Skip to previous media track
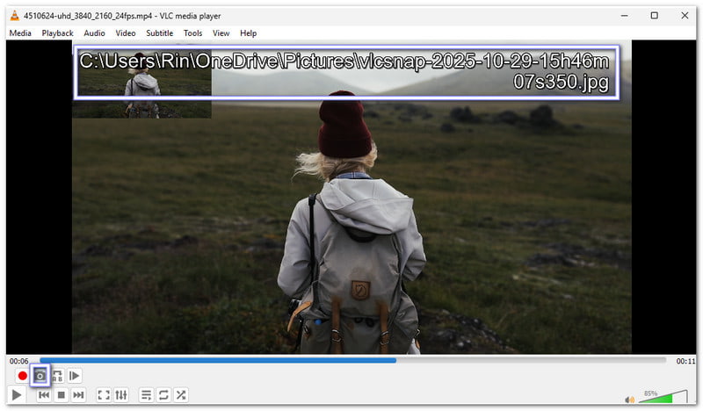This screenshot has width=703, height=411. click(44, 395)
